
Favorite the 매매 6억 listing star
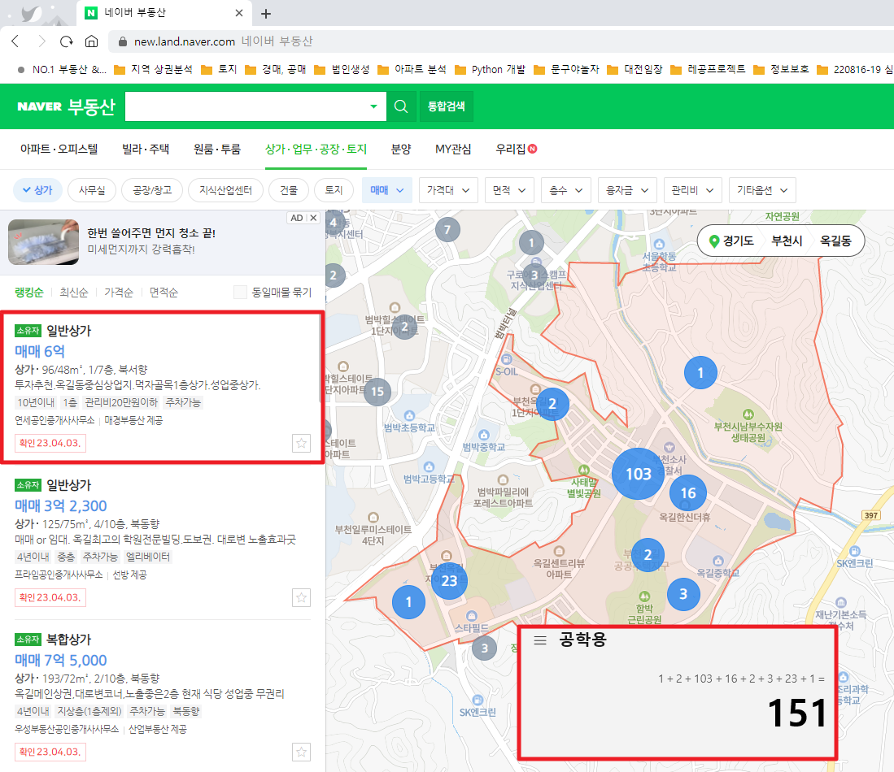pos(301,443)
